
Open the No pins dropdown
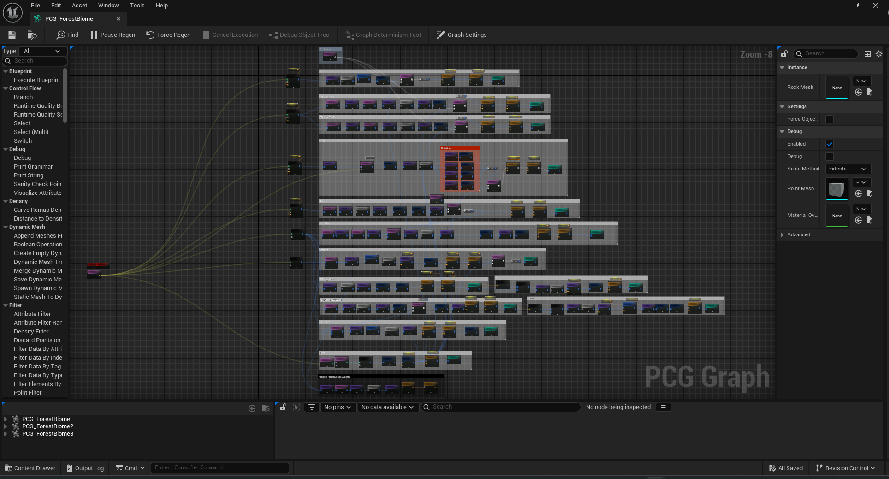338,407
